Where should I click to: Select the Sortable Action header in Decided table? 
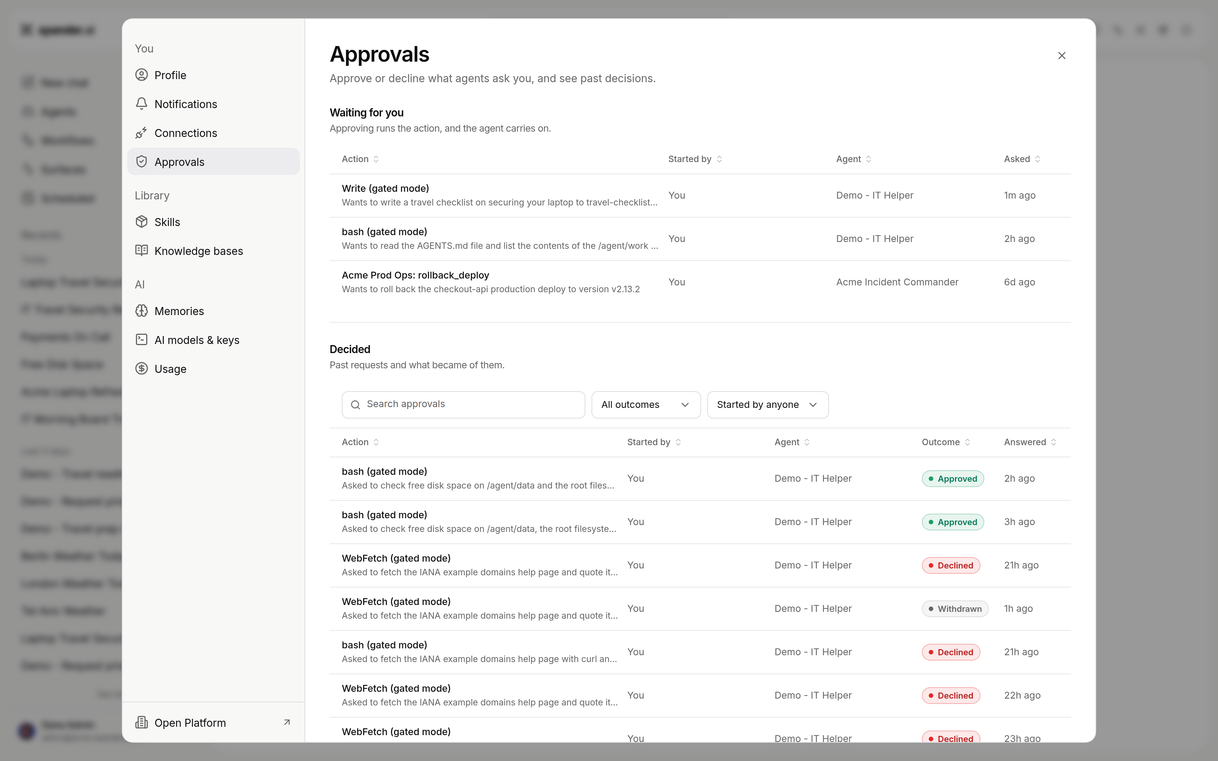[x=360, y=442]
